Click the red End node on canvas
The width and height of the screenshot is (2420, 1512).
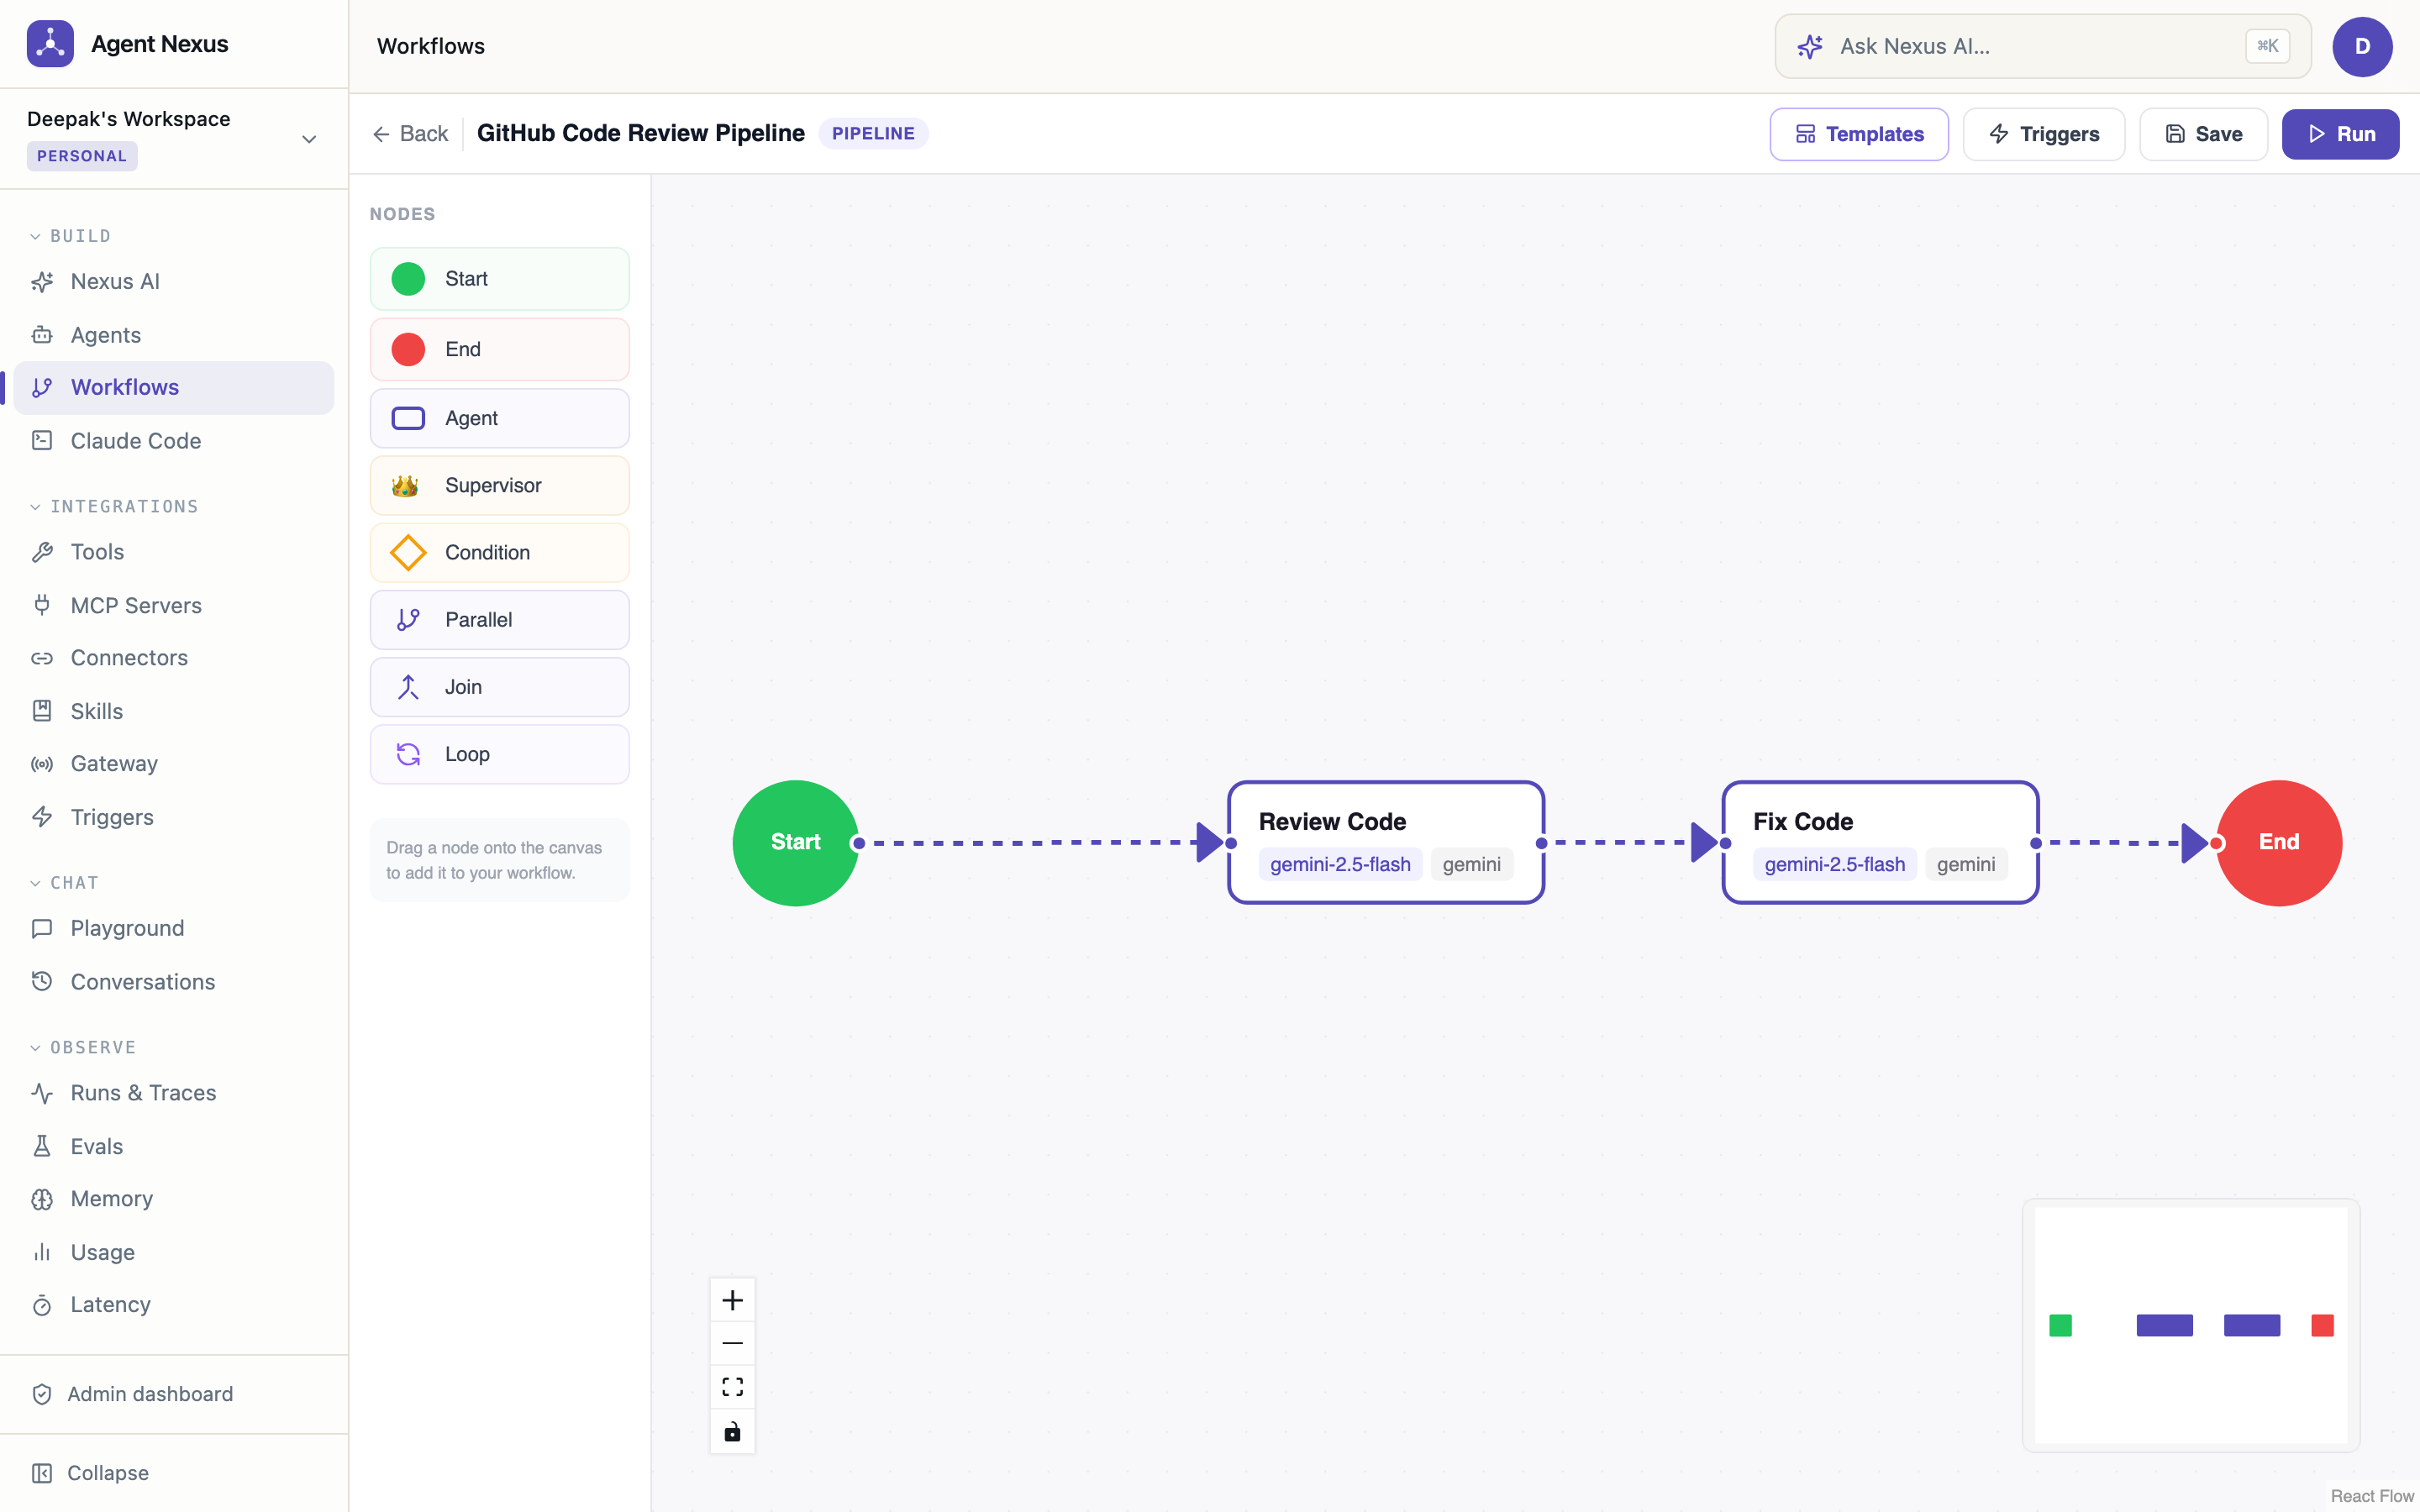point(2279,843)
